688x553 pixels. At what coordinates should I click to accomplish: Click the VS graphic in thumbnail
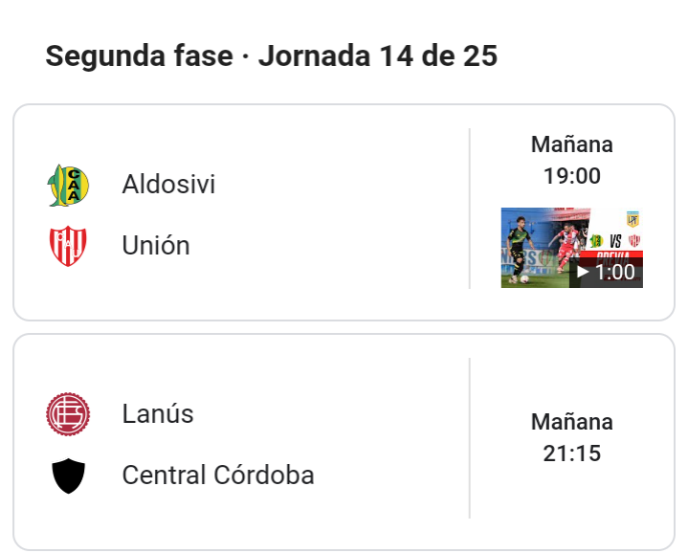(x=615, y=241)
